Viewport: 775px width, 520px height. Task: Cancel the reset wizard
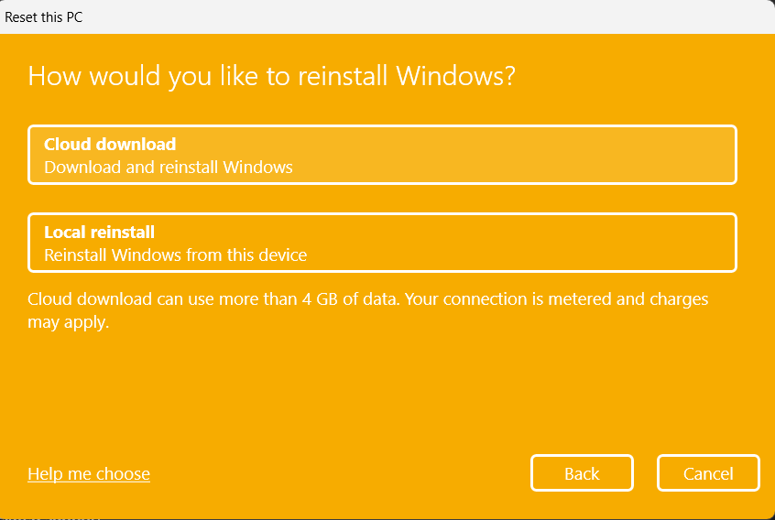point(707,473)
